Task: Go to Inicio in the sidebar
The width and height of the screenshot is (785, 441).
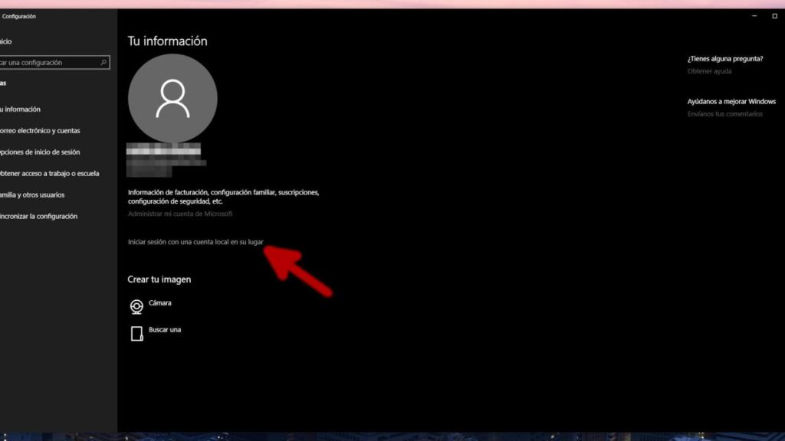Action: tap(6, 41)
